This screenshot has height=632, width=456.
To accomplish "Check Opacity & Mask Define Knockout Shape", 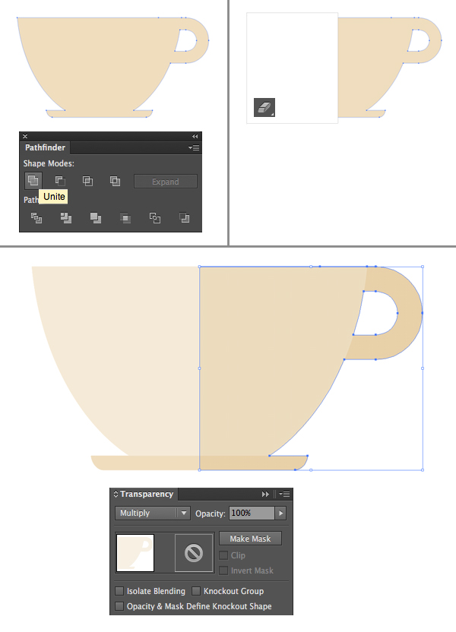I will [x=119, y=606].
